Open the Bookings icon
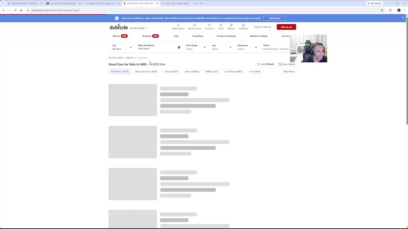The height and width of the screenshot is (229, 408). coord(243,27)
